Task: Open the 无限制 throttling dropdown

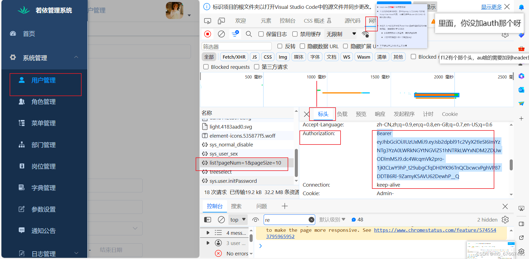Action: (340, 34)
